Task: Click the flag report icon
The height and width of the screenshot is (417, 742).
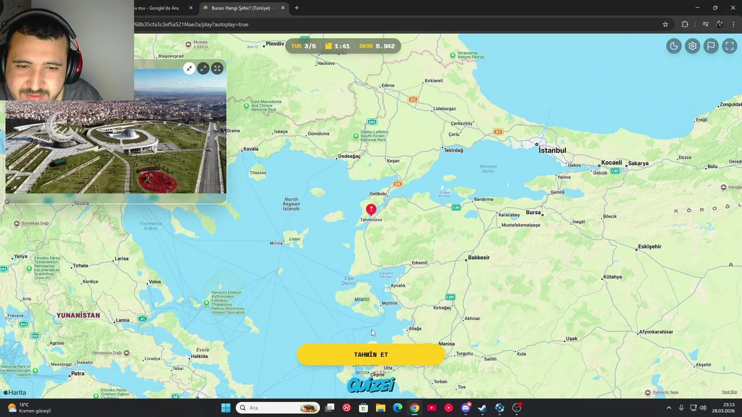Action: point(711,46)
